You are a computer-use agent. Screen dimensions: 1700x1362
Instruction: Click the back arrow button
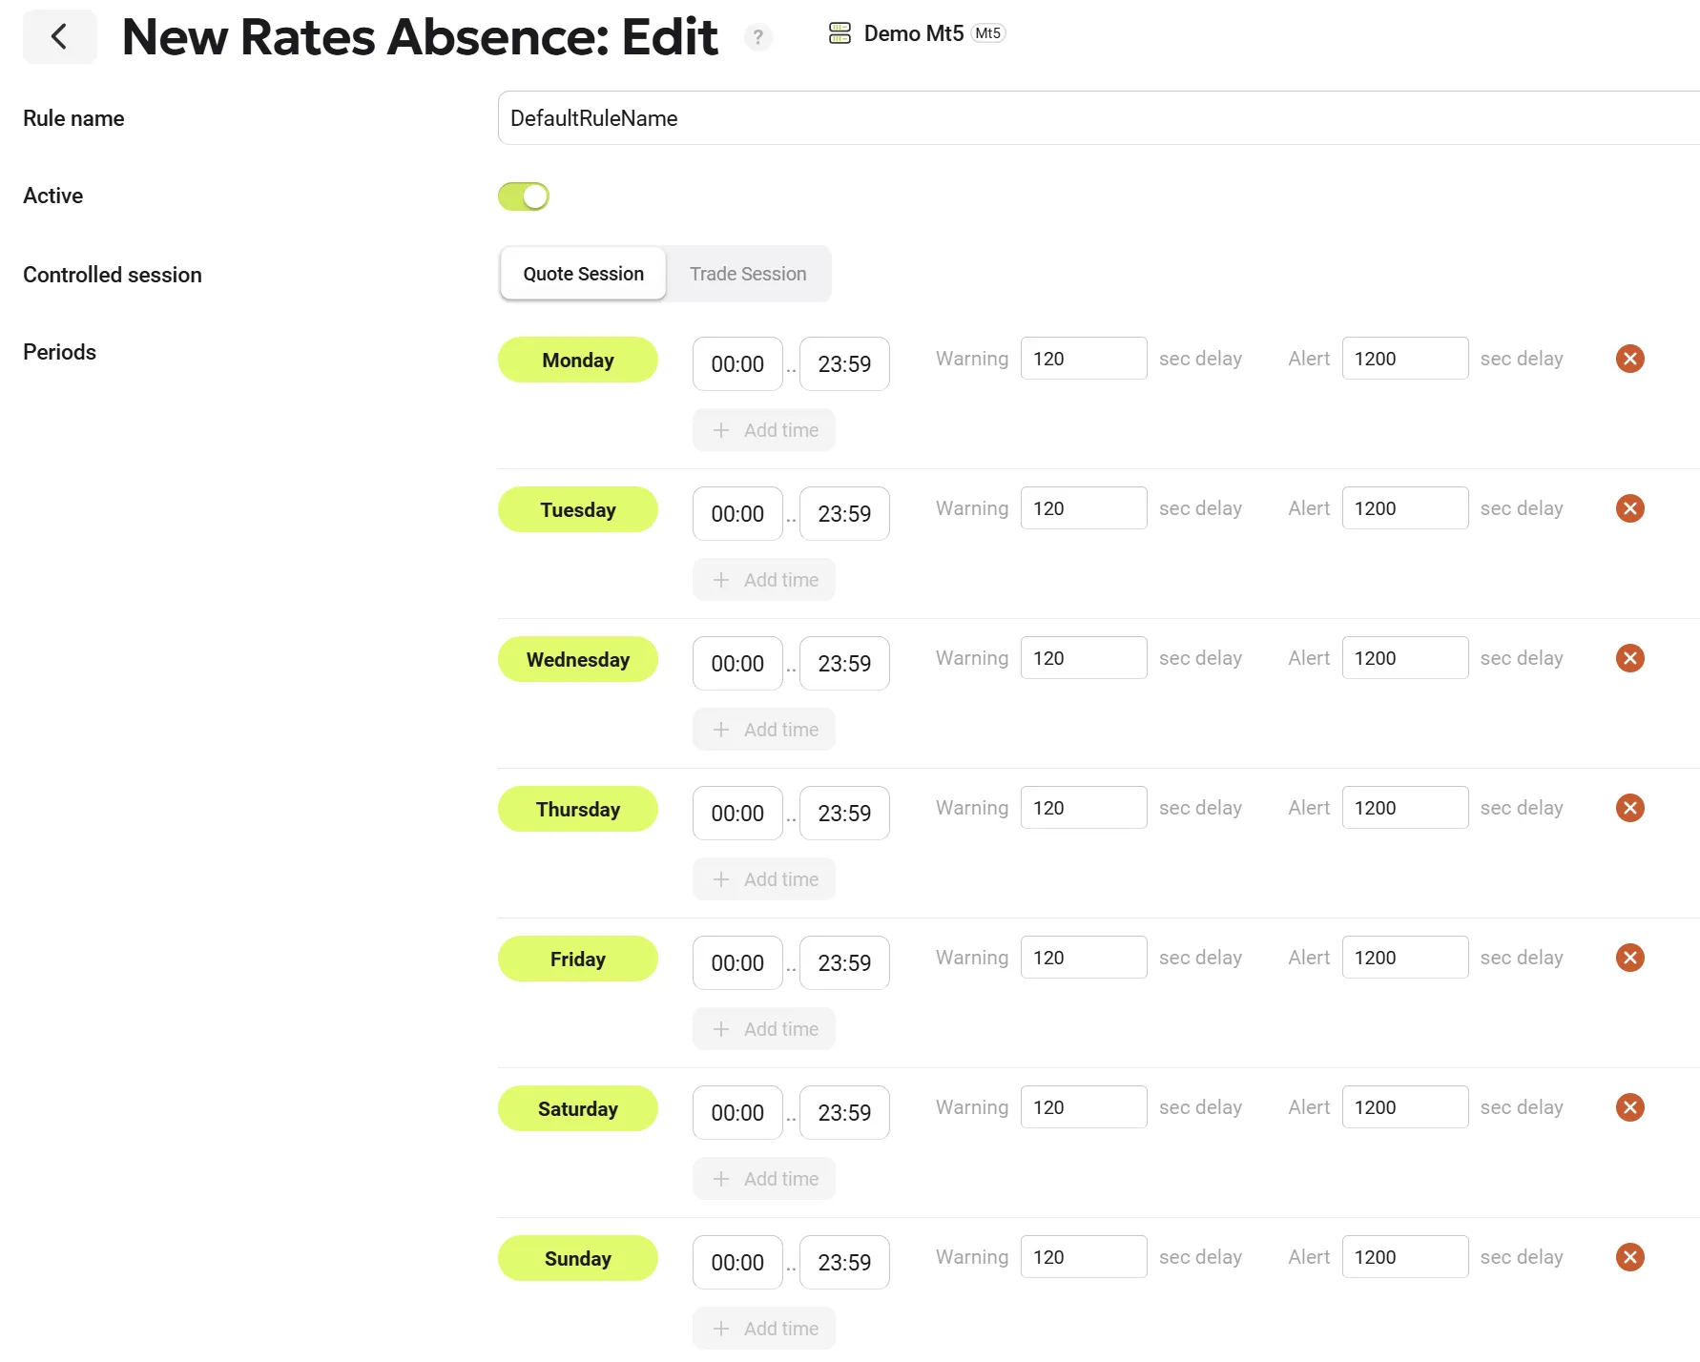pos(59,37)
